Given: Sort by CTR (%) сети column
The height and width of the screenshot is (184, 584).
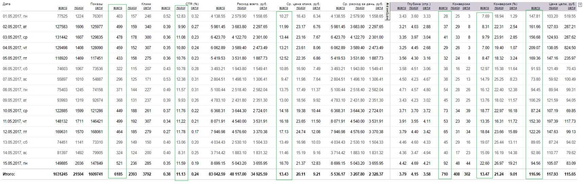Looking at the screenshot, I should point(195,8).
